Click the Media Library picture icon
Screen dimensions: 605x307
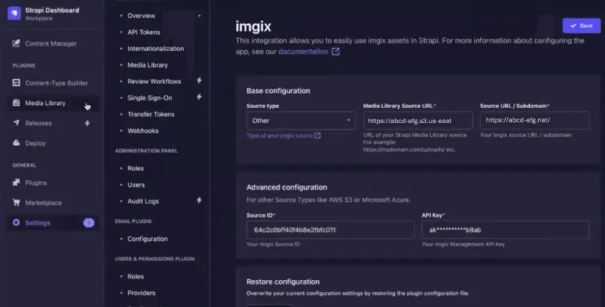[x=17, y=103]
